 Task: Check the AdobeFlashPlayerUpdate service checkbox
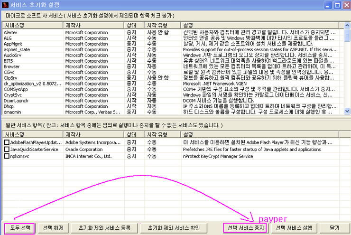(7, 142)
